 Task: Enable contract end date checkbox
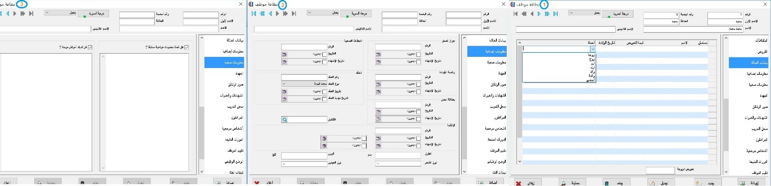(x=325, y=99)
